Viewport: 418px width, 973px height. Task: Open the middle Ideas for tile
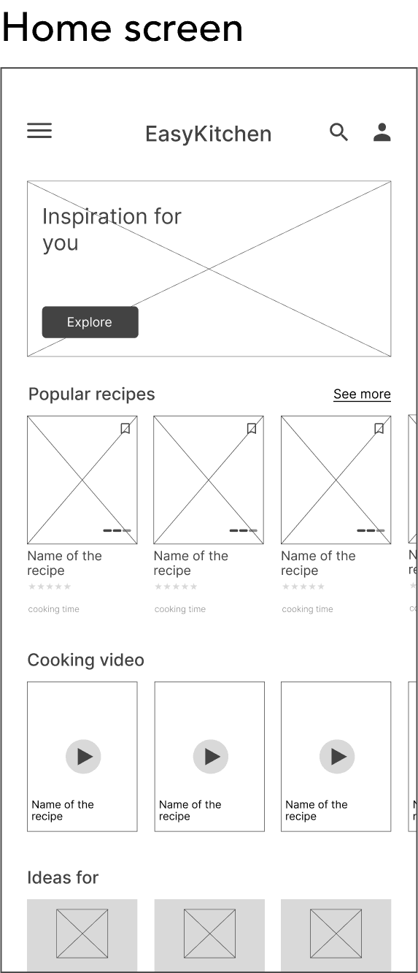coord(209,935)
